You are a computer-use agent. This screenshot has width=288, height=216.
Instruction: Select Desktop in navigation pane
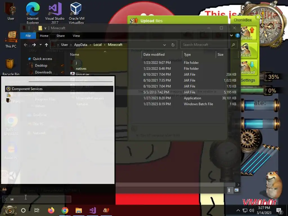[41, 66]
